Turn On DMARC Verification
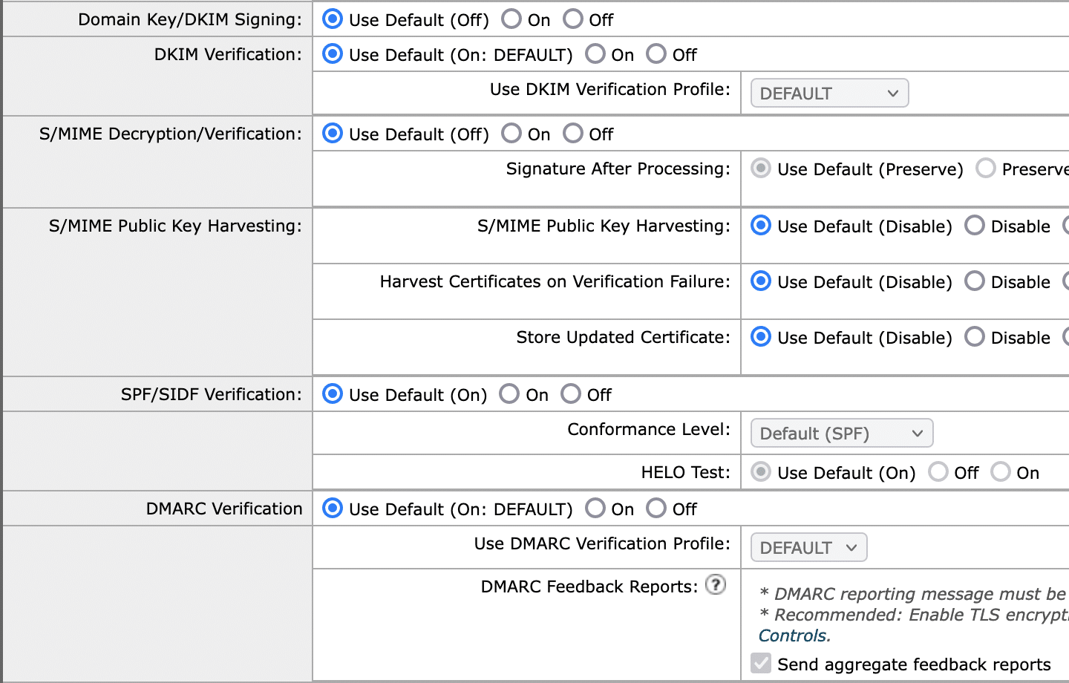This screenshot has height=683, width=1069. point(595,509)
